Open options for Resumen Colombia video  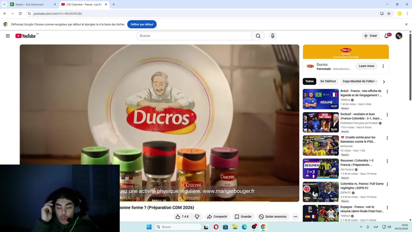point(387,161)
